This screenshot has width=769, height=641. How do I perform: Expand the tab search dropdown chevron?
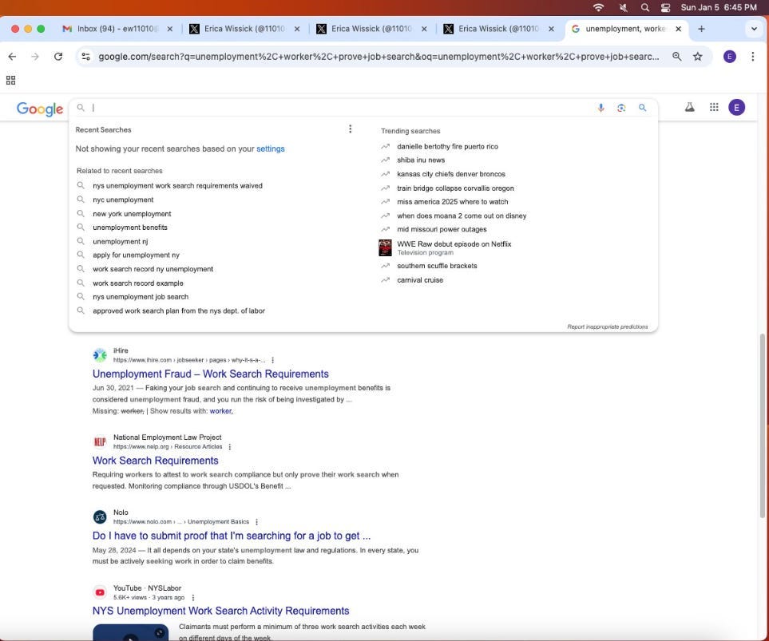(754, 29)
